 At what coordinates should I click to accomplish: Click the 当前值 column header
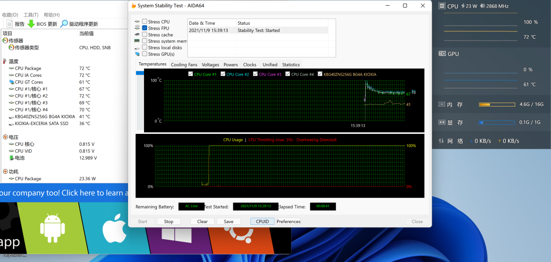click(102, 34)
